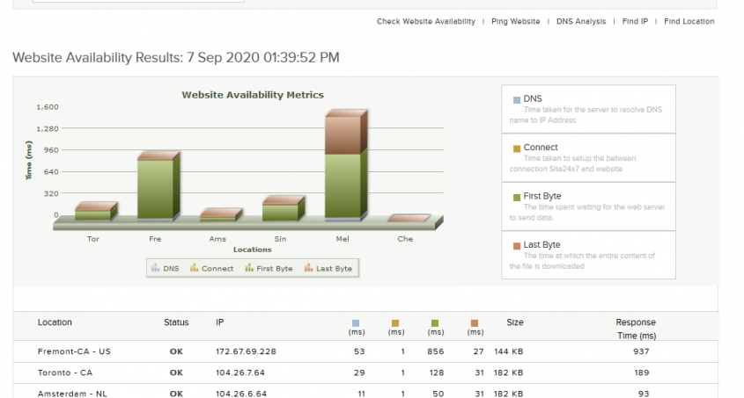Click the brown Last Byte column header icon
Viewport: 744px width, 398px height.
click(x=475, y=323)
